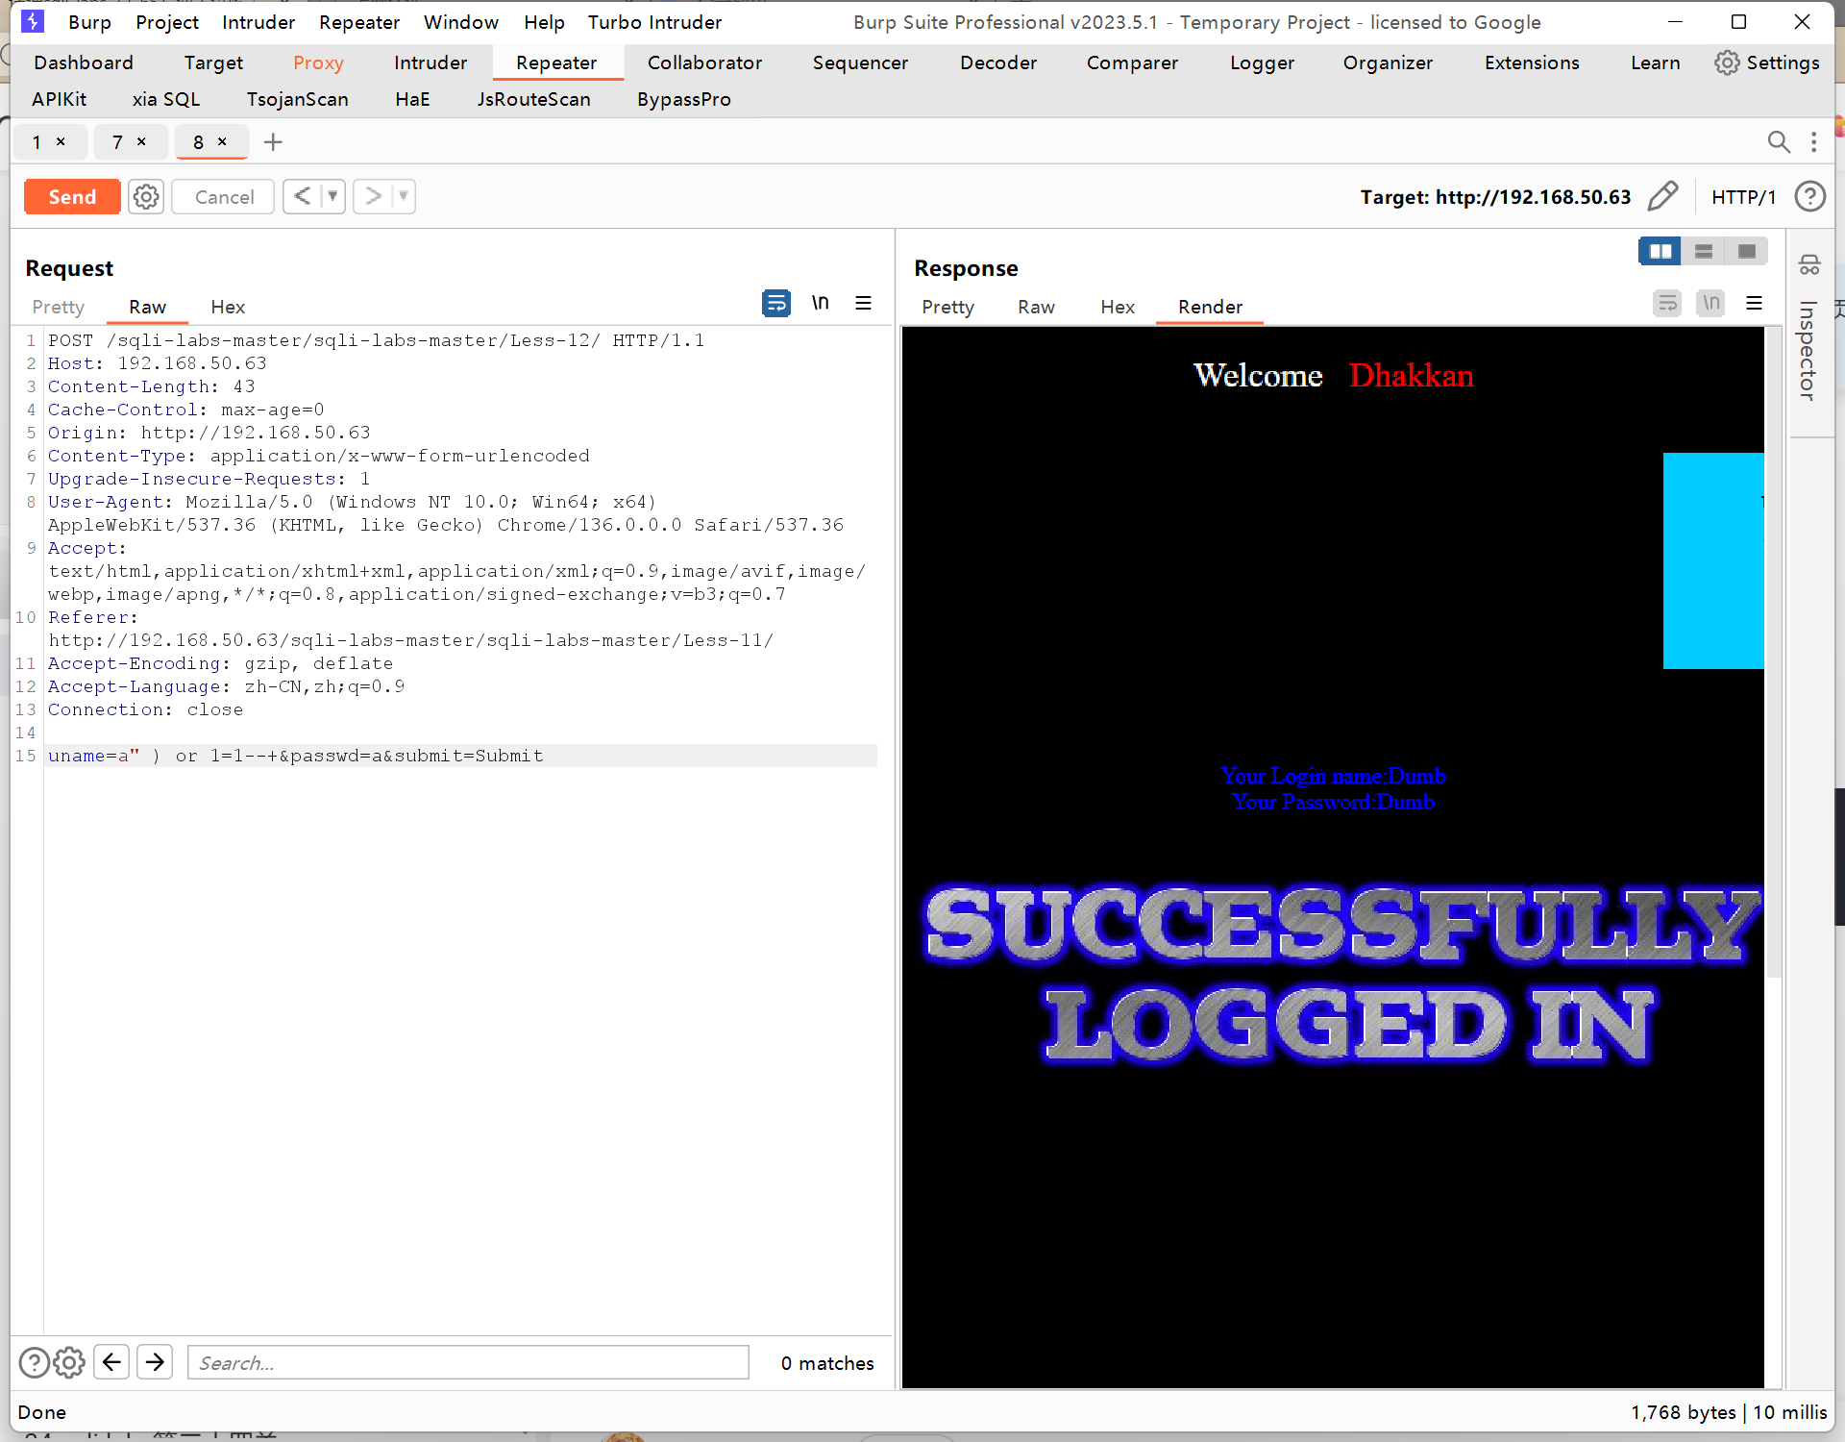Click the orange Send button
The width and height of the screenshot is (1845, 1442).
[72, 197]
